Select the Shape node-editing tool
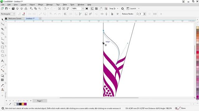Screen dimensions: 199x111 (x=2, y=24)
